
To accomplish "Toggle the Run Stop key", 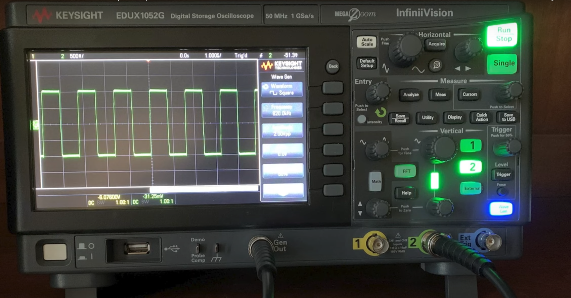I will pos(502,34).
